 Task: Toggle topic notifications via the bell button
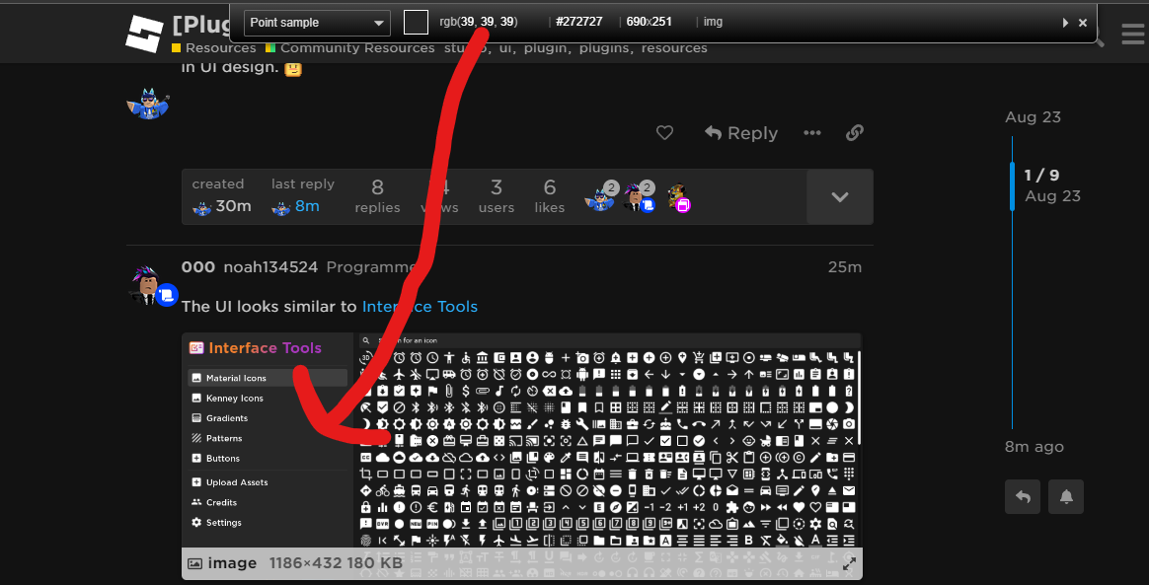point(1065,496)
